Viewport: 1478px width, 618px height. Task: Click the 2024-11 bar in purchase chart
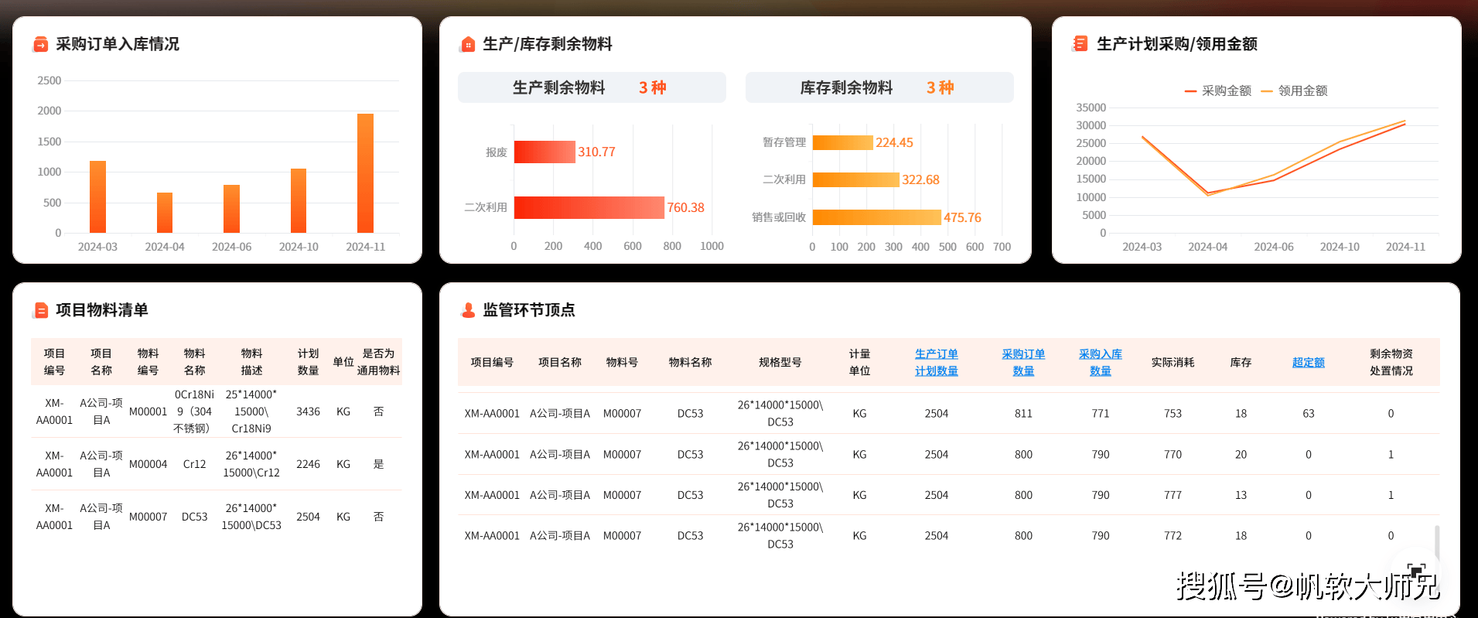click(x=365, y=173)
